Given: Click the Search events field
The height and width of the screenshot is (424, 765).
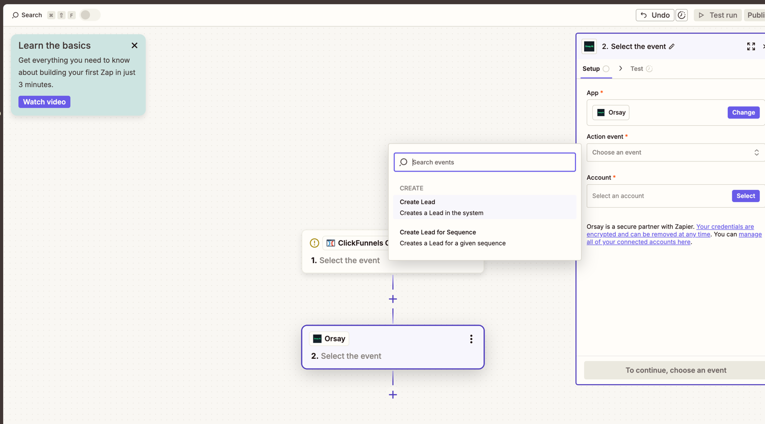Looking at the screenshot, I should tap(484, 162).
